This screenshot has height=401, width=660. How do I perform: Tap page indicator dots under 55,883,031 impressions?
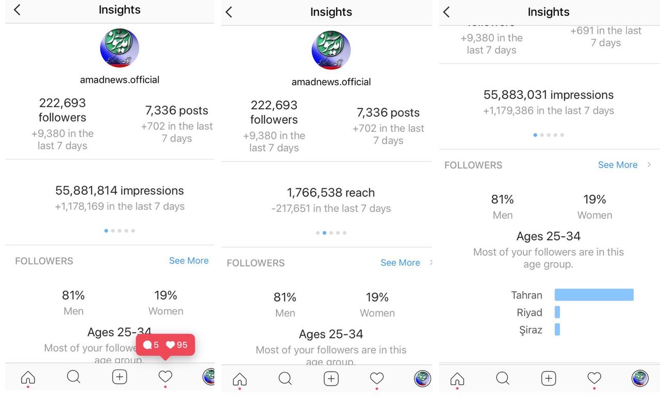point(548,135)
